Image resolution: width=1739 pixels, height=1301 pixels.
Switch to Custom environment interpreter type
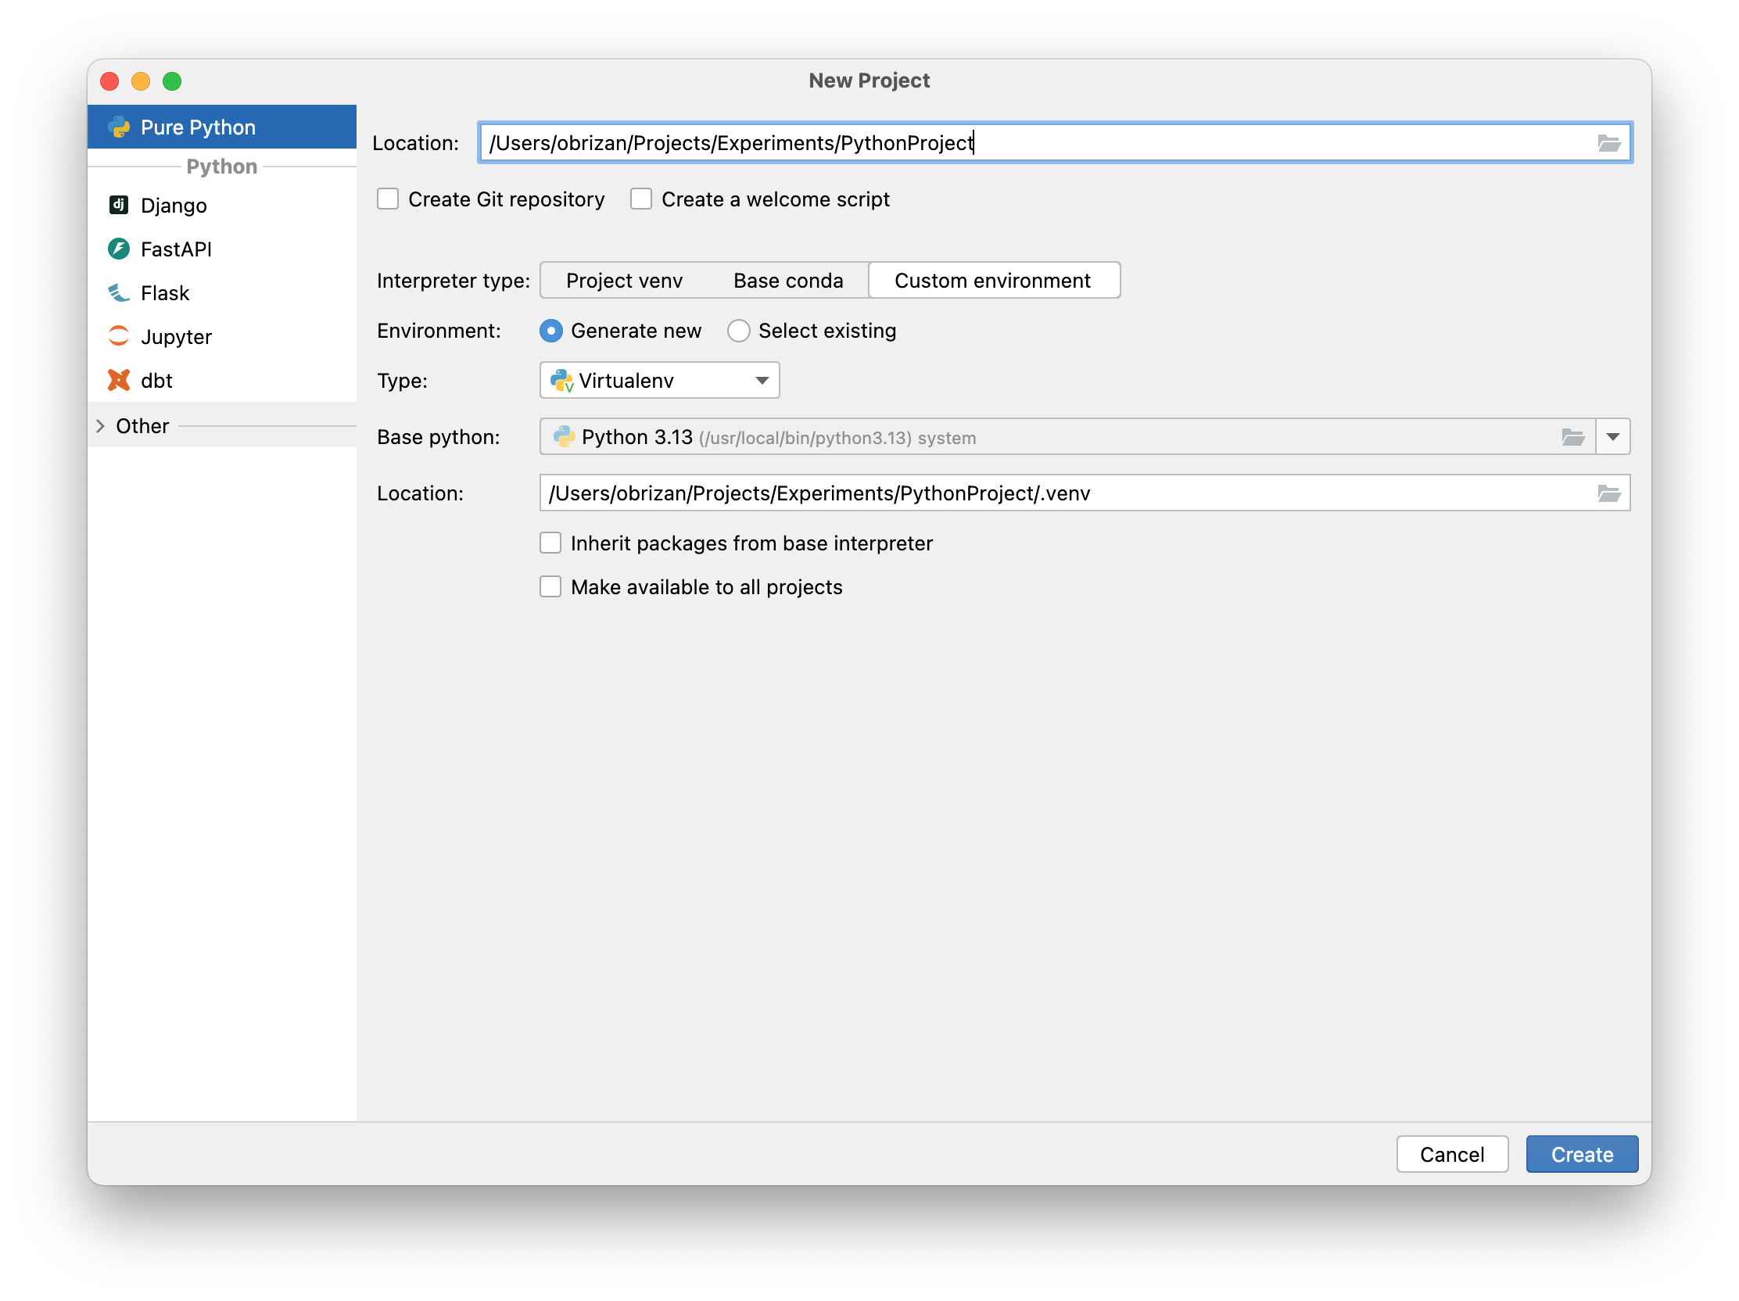(993, 281)
